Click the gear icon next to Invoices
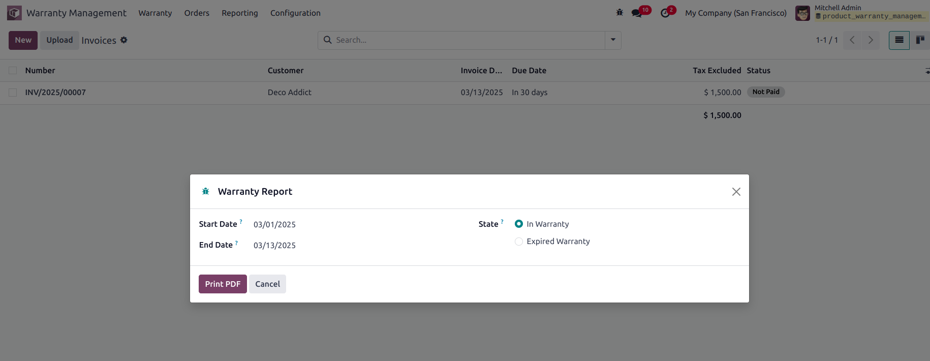This screenshot has width=930, height=361. click(x=123, y=40)
